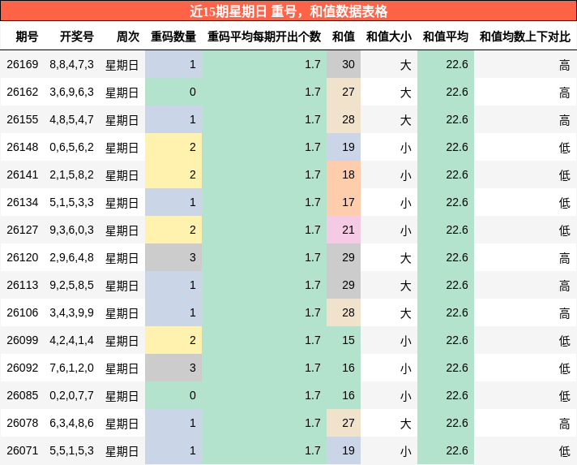Click sum value 27 in row 26162
This screenshot has width=577, height=465.
[x=344, y=93]
